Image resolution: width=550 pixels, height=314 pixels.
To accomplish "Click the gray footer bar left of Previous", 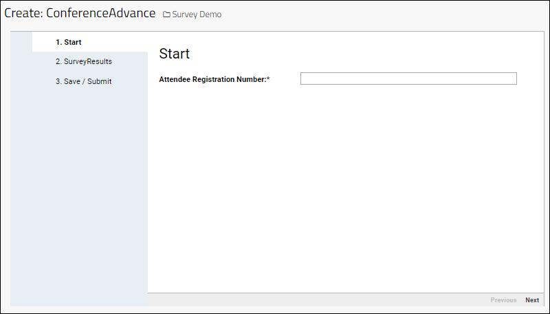I will point(309,300).
